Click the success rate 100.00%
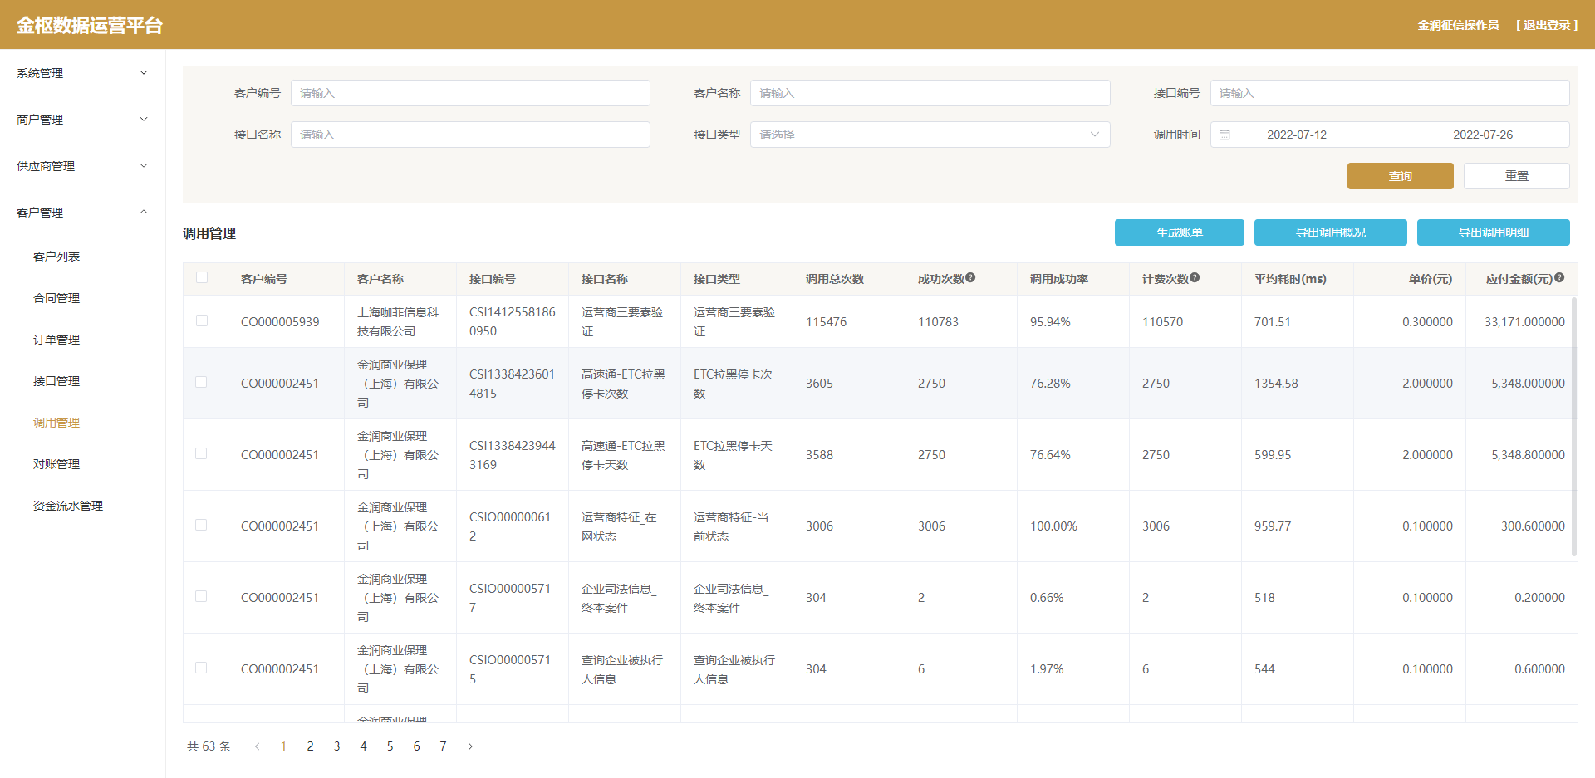Viewport: 1595px width, 778px height. coord(1053,526)
